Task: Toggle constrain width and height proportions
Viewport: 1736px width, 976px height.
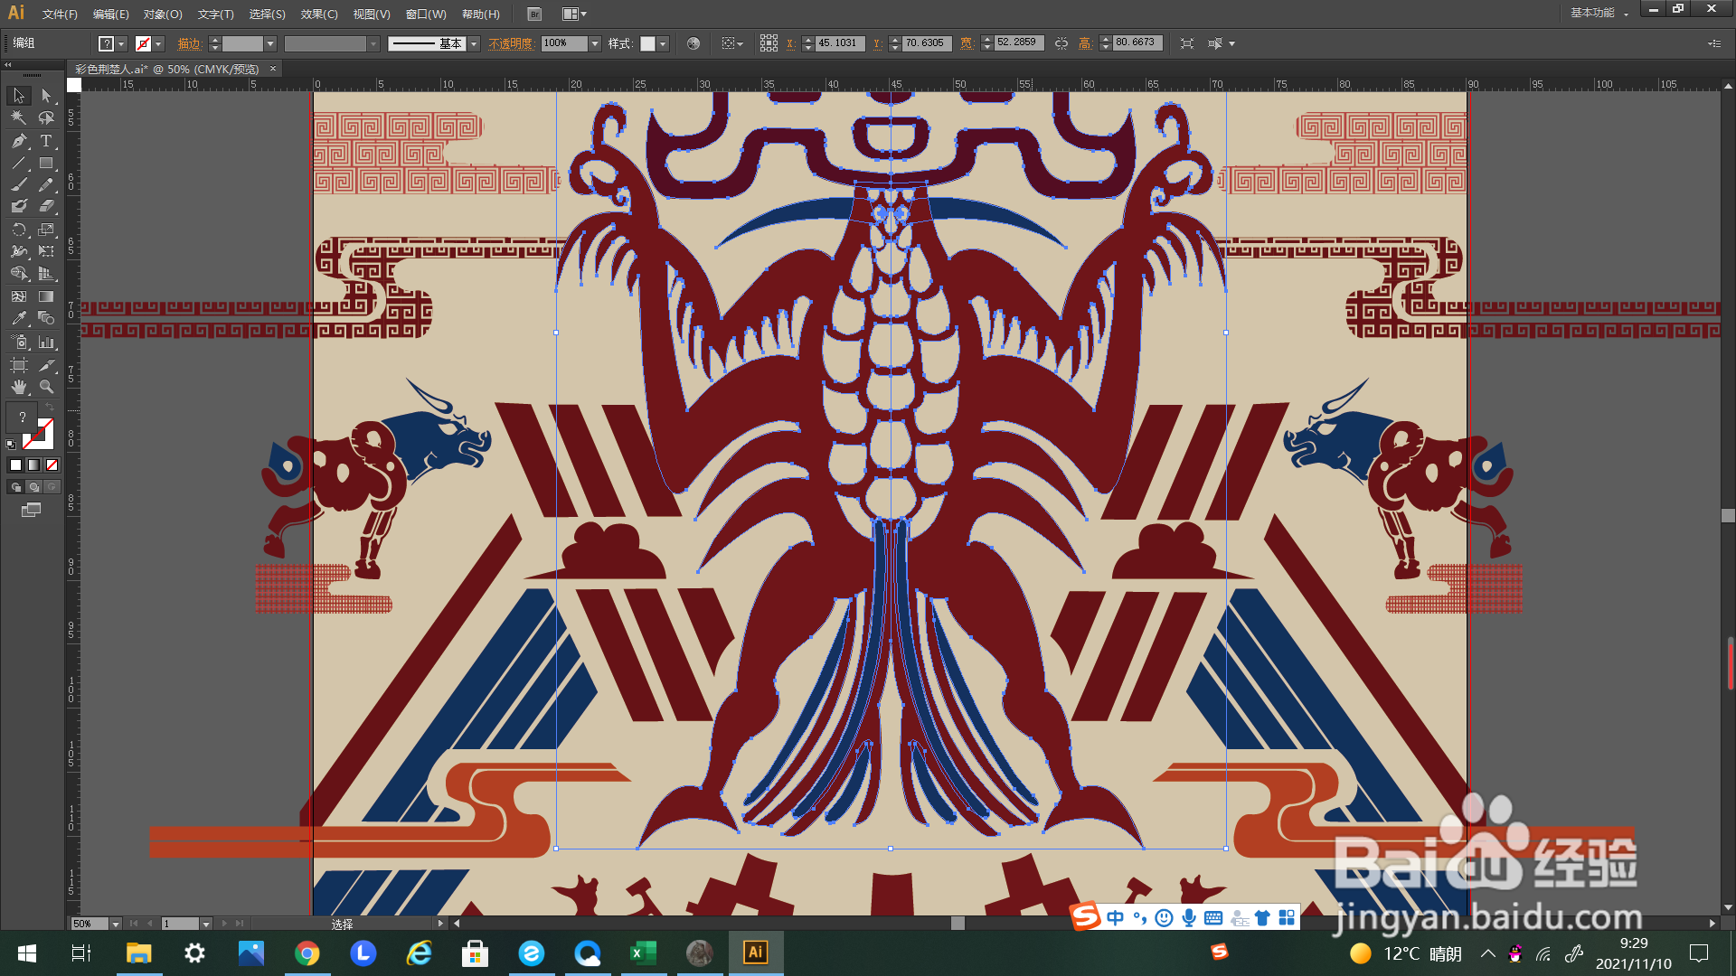Action: click(1061, 43)
